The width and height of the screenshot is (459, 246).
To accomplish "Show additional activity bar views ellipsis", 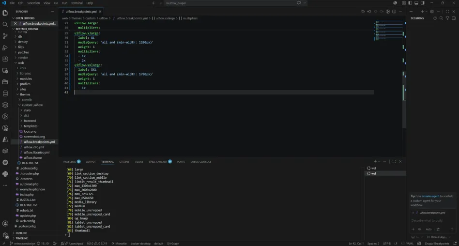I will click(x=5, y=185).
